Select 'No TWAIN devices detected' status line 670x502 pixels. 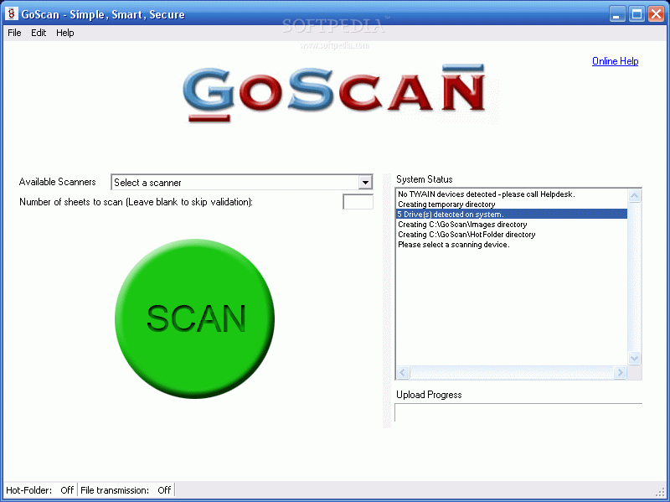pyautogui.click(x=512, y=194)
